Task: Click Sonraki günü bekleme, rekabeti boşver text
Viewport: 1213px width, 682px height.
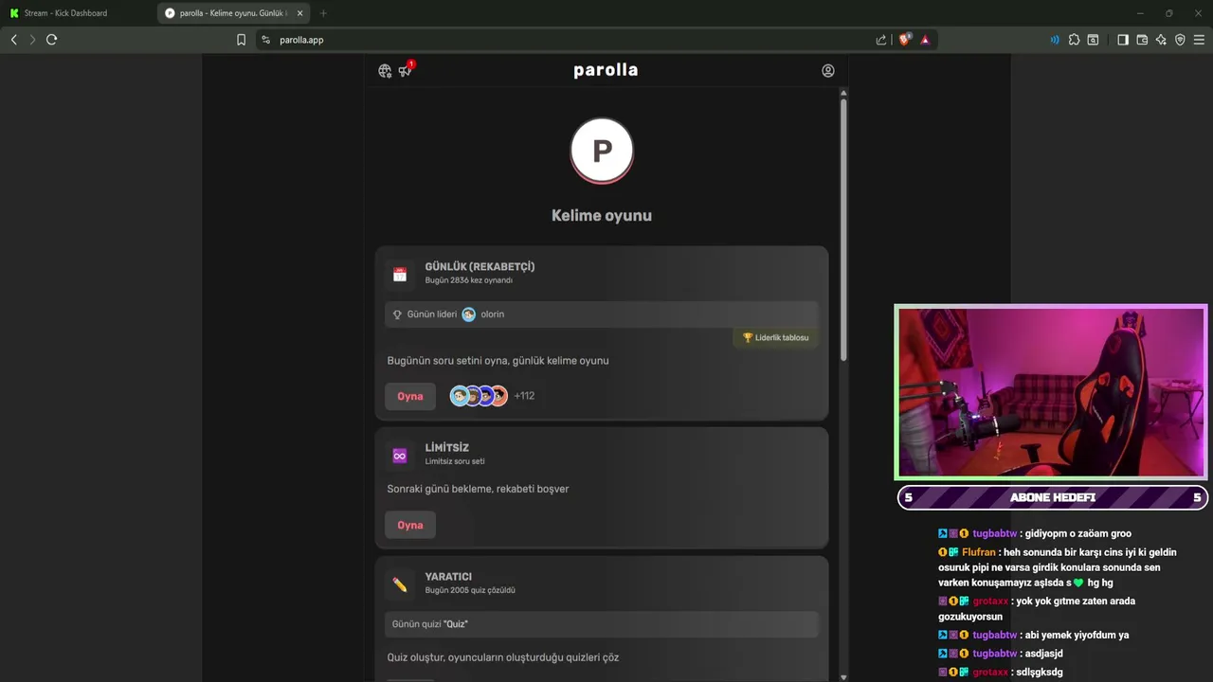Action: (x=478, y=489)
